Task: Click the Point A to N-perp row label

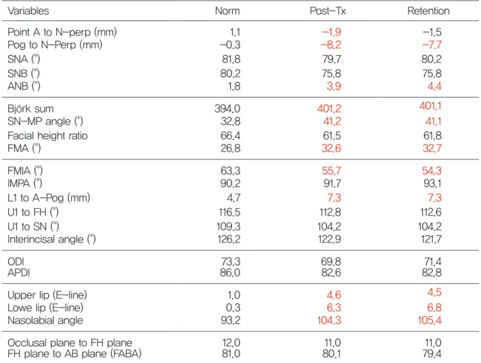Action: (x=62, y=32)
